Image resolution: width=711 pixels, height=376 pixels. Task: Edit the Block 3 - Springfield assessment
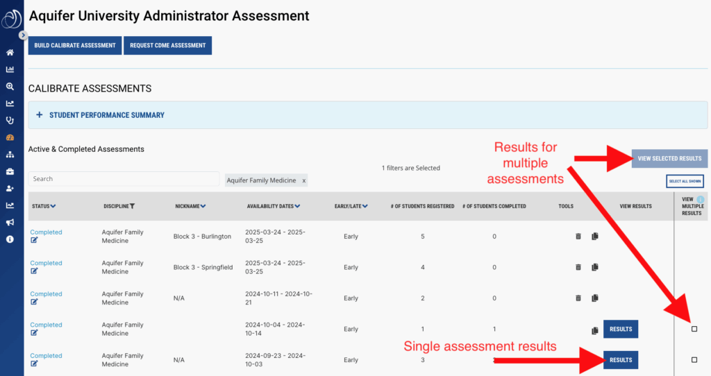pos(34,271)
